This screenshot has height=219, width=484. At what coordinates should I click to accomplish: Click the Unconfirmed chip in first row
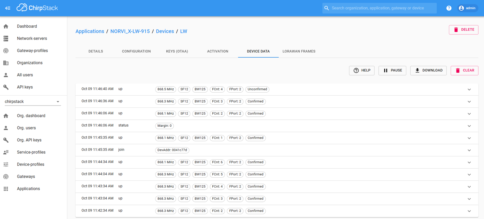[x=257, y=89]
